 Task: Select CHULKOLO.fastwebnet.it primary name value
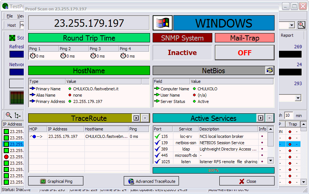[96, 89]
